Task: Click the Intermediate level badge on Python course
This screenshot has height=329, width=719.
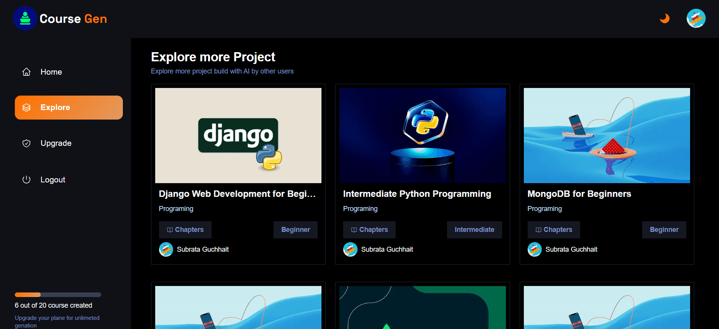Action: [x=474, y=230]
